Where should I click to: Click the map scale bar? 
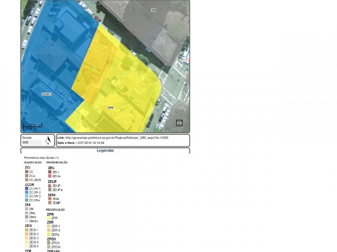tap(32, 126)
